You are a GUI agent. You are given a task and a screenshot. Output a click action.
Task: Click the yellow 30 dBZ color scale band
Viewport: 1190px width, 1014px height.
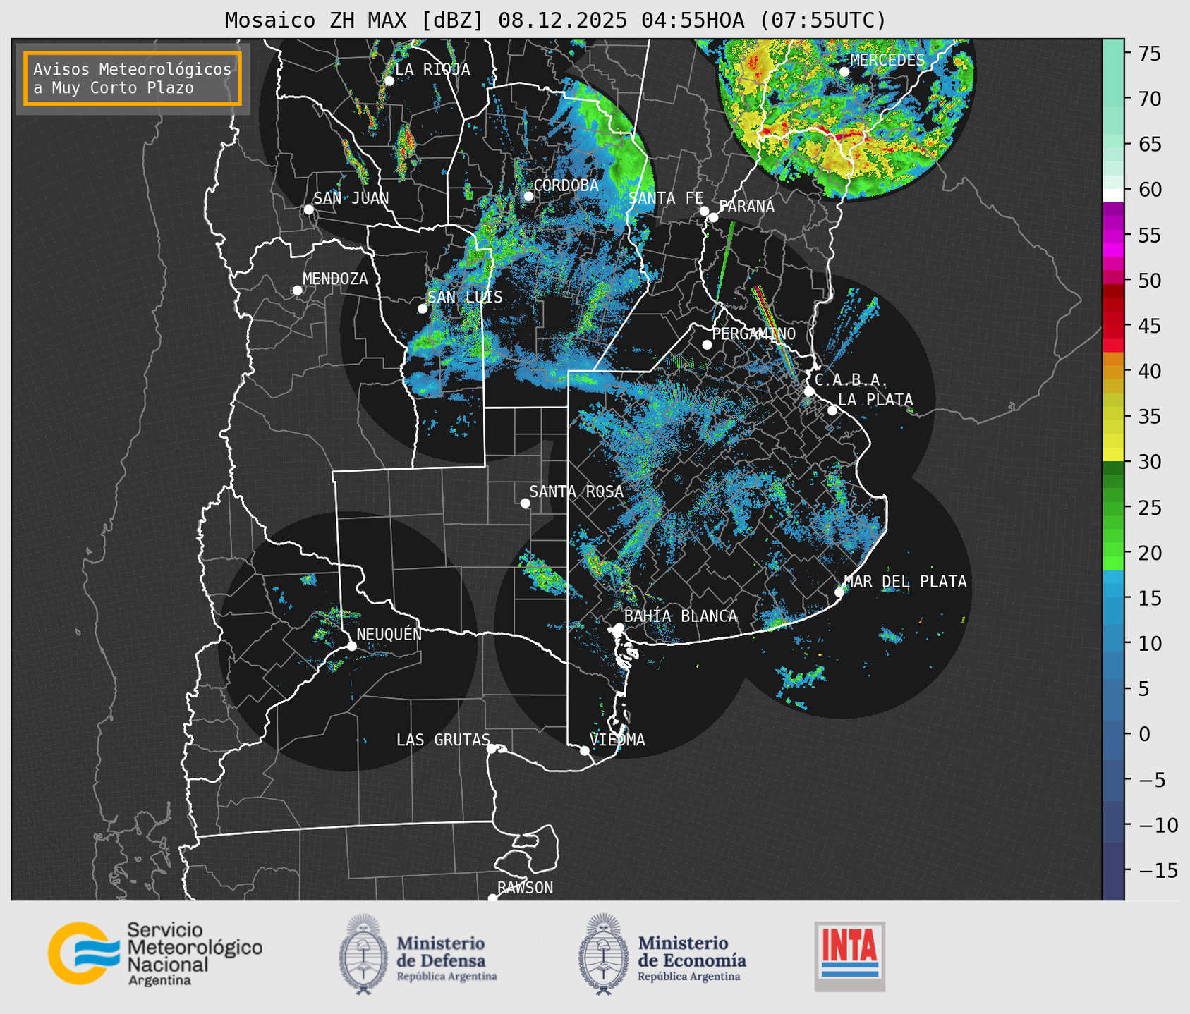point(1112,455)
